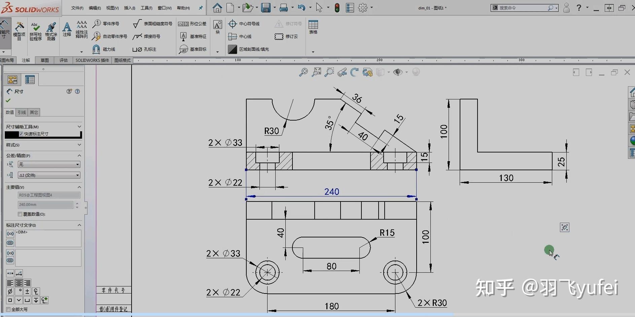Open the Tools (工具) menu
This screenshot has height=317, width=635.
[146, 8]
